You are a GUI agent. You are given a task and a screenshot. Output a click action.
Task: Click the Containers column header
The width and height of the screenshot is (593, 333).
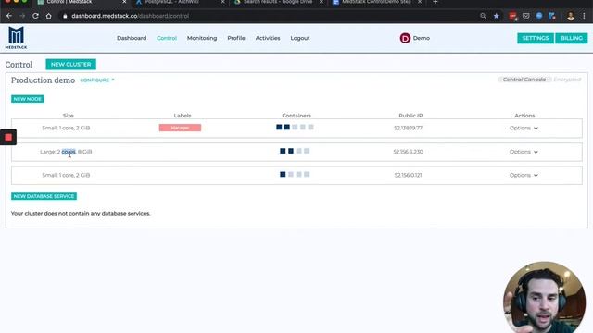[296, 116]
